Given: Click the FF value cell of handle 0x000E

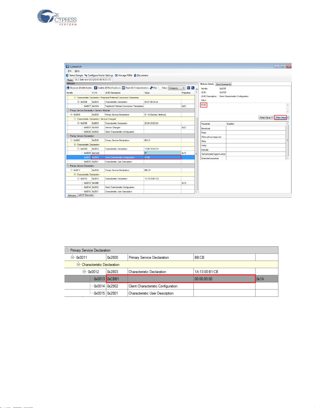Looking at the screenshot, I should [x=163, y=153].
